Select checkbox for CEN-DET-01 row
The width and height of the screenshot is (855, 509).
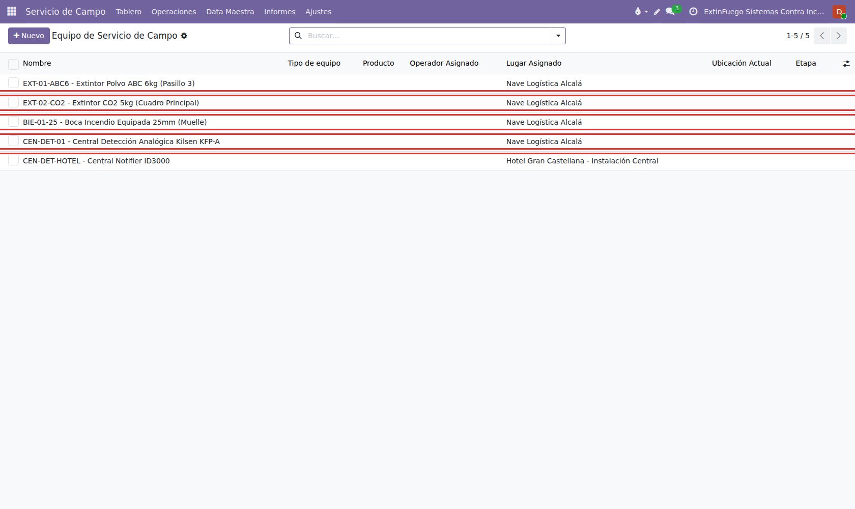(14, 141)
